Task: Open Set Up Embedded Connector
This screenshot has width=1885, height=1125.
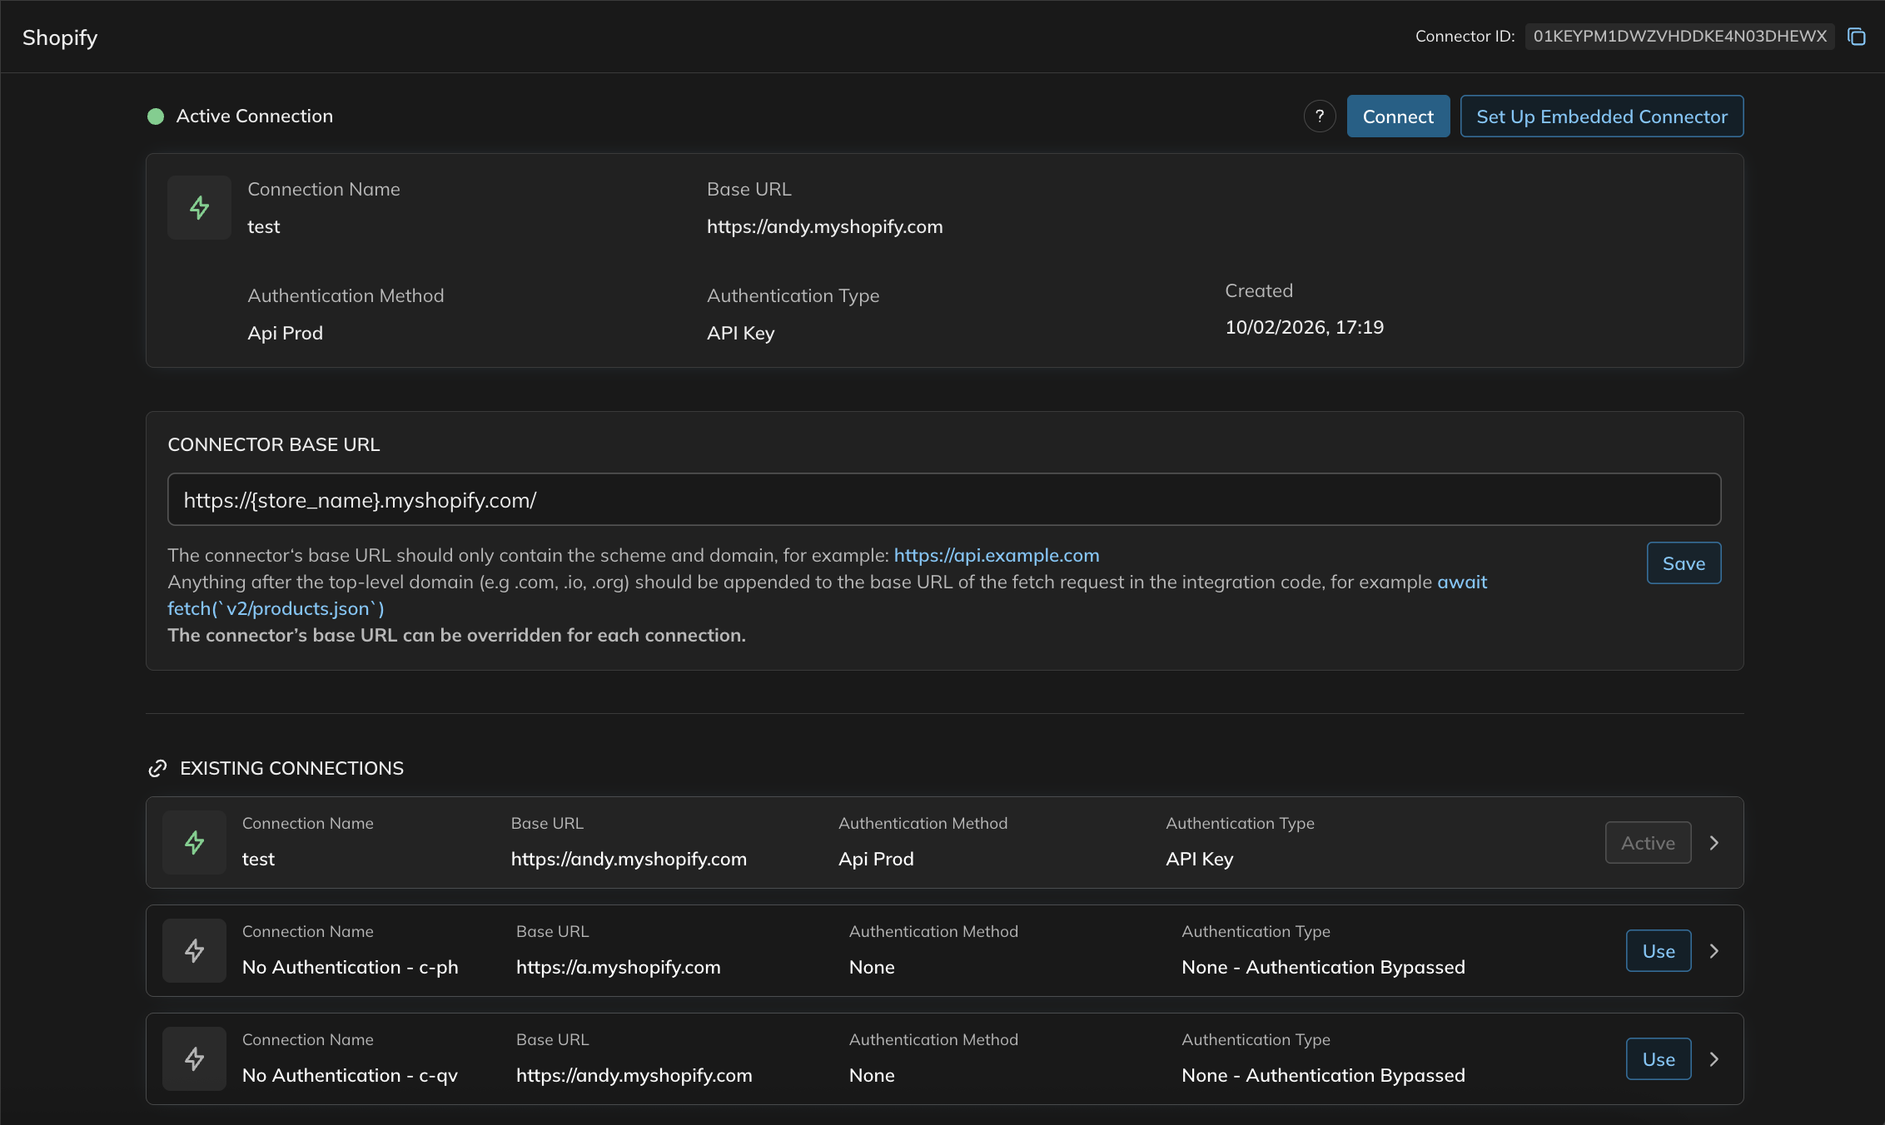Action: [x=1601, y=116]
